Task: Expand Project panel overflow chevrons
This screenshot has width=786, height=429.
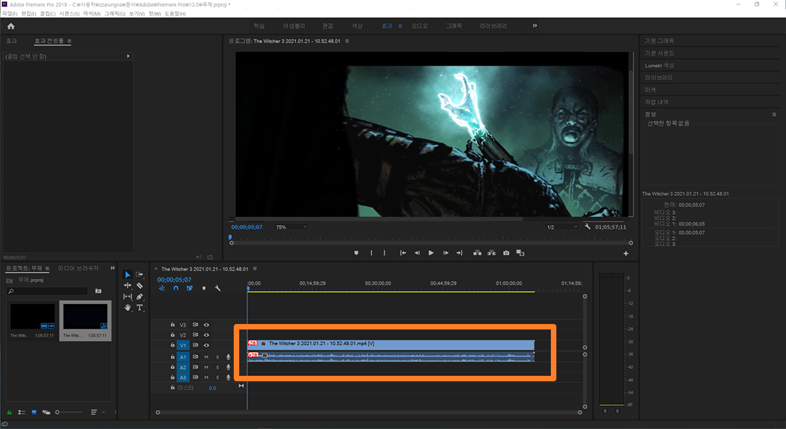Action: (112, 268)
